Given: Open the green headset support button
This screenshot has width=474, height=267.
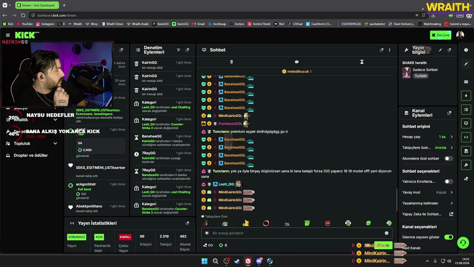Looking at the screenshot, I should click(x=463, y=243).
